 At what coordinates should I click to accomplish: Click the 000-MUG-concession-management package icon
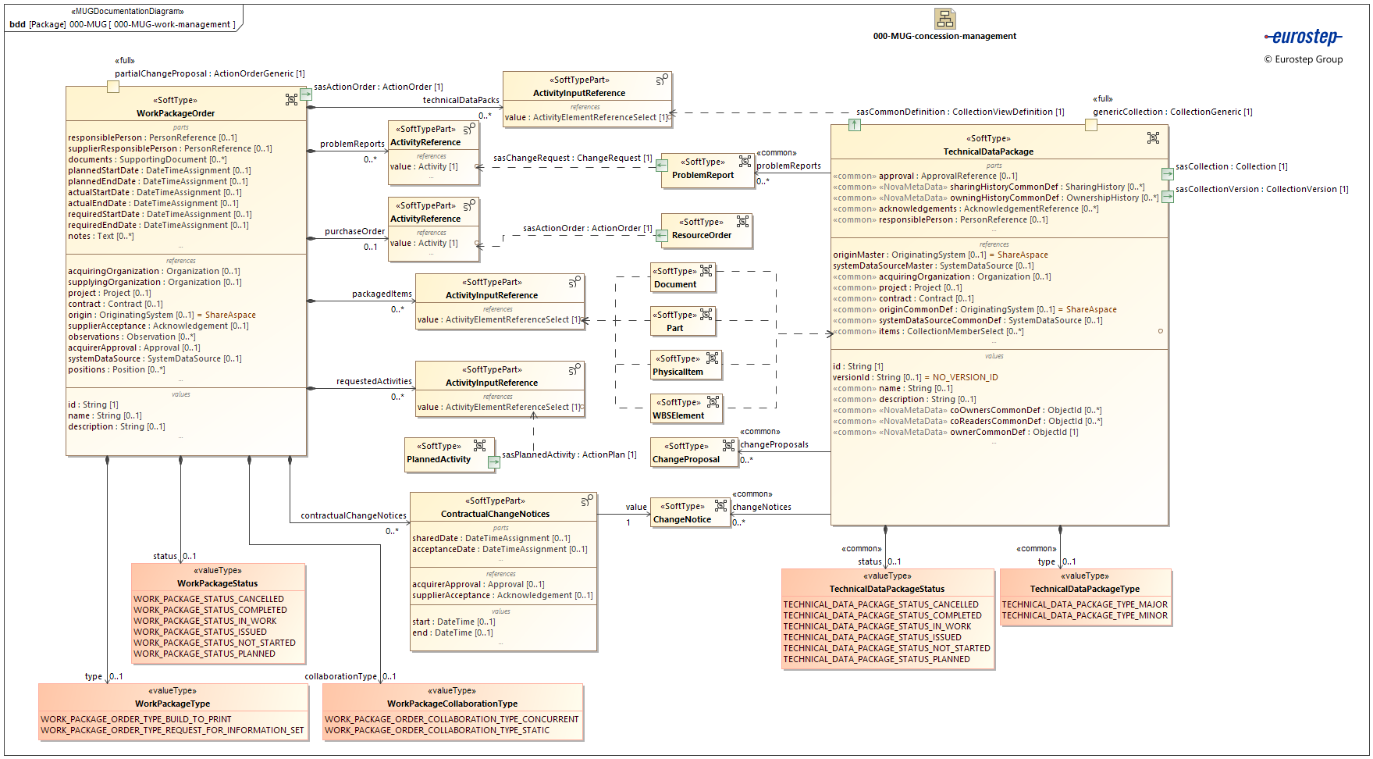click(944, 19)
